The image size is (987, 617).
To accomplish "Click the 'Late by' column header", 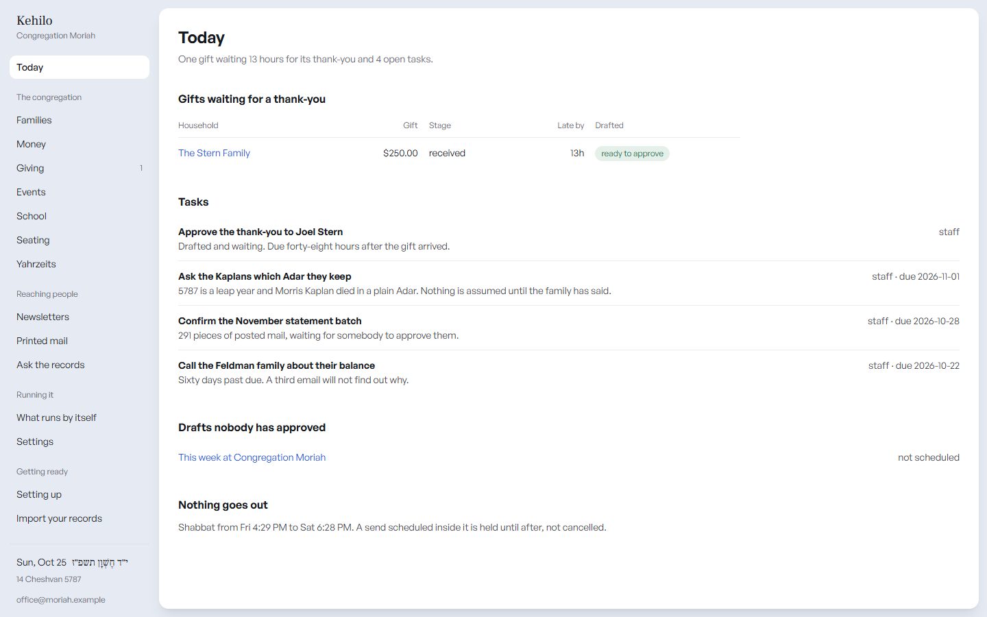I will click(x=571, y=125).
